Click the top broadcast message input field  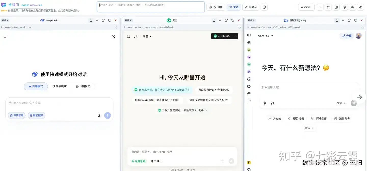[151, 7]
